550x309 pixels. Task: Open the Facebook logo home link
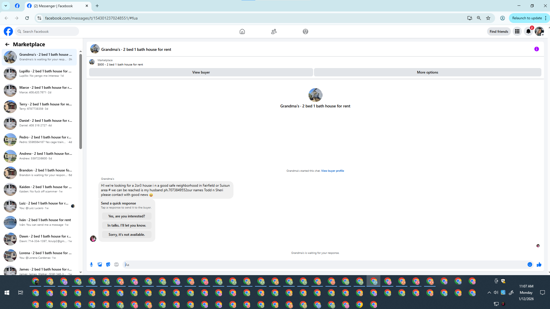tap(8, 31)
